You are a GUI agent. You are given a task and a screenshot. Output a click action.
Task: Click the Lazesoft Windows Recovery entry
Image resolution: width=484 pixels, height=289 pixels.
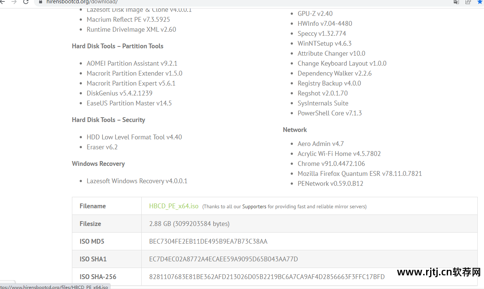click(x=137, y=181)
